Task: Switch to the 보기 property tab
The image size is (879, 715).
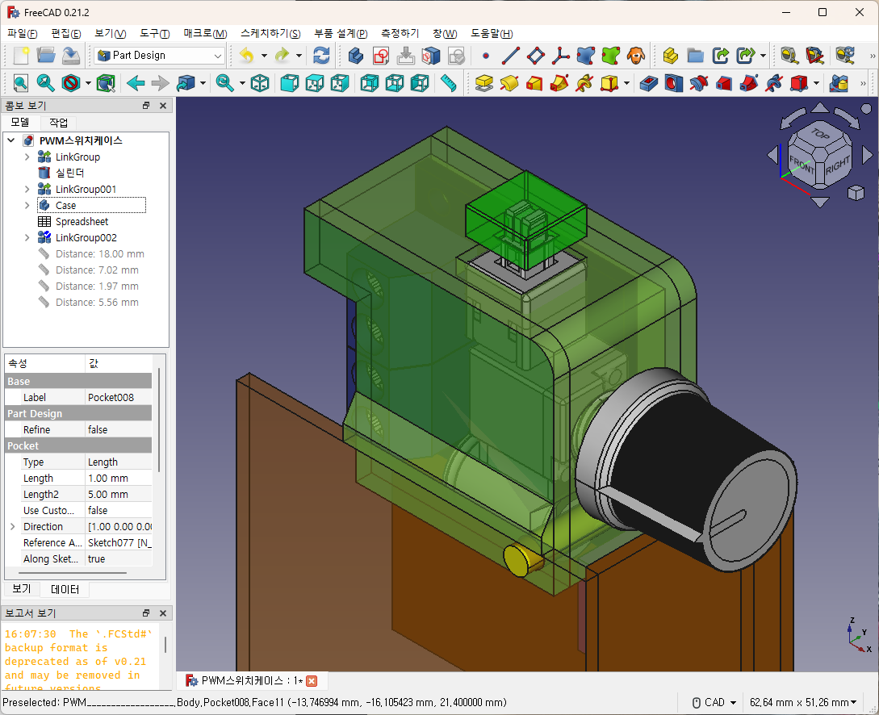Action: (x=22, y=589)
